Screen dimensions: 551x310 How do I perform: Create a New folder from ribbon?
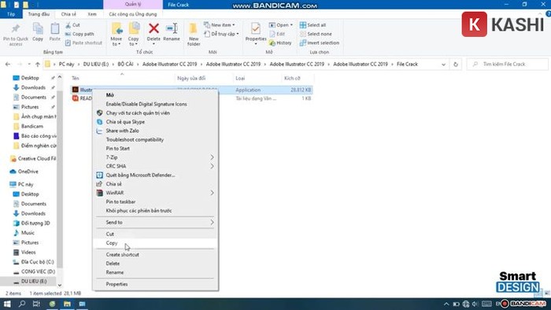[194, 34]
